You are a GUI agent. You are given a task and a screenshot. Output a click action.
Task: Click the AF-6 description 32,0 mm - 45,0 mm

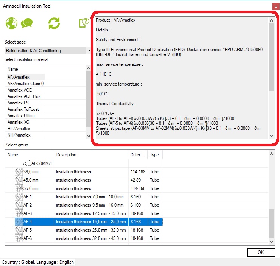[x=91, y=238]
